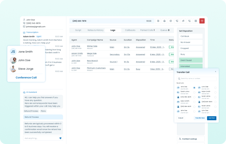Screen dimensions: 226x144
Task: Set disposition to No Answer
Action: pyautogui.click(x=191, y=42)
